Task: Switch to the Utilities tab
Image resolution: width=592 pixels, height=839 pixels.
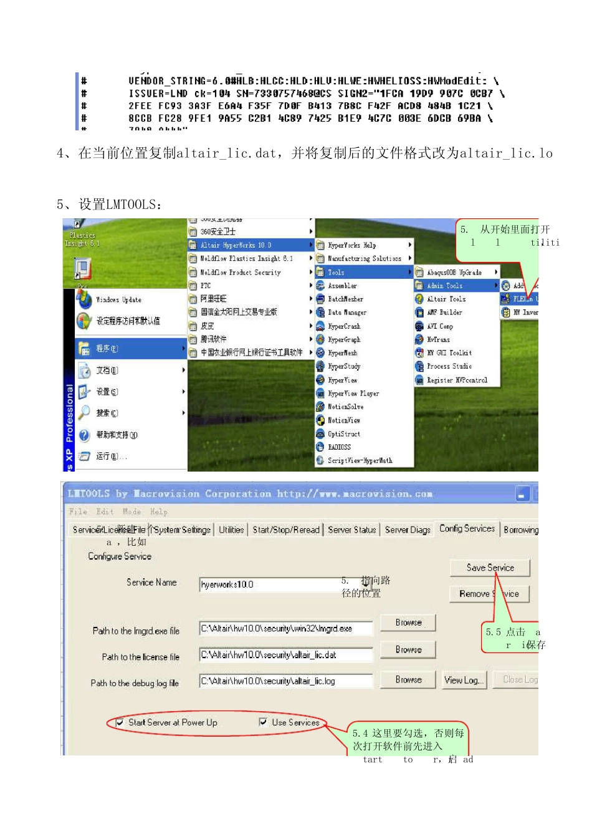Action: click(x=231, y=530)
